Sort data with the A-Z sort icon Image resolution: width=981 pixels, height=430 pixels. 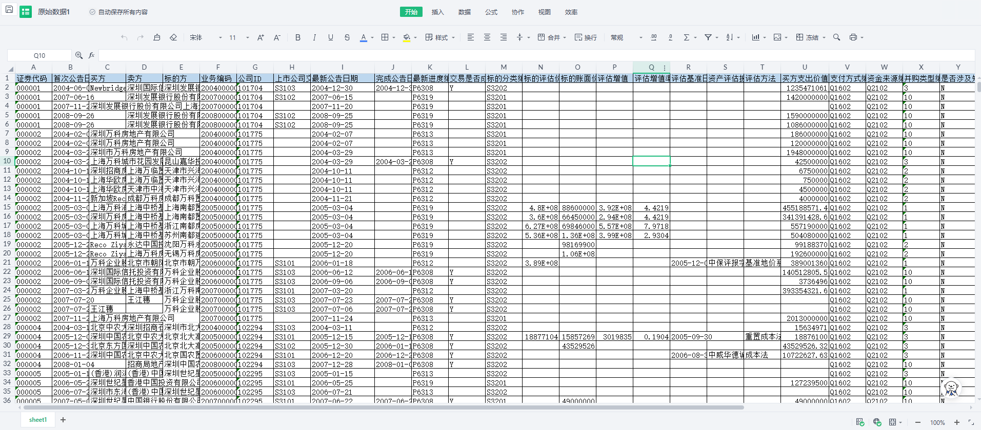[x=729, y=37]
